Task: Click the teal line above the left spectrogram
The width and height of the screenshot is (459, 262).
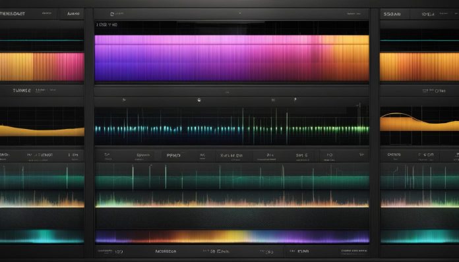Action: 42,40
